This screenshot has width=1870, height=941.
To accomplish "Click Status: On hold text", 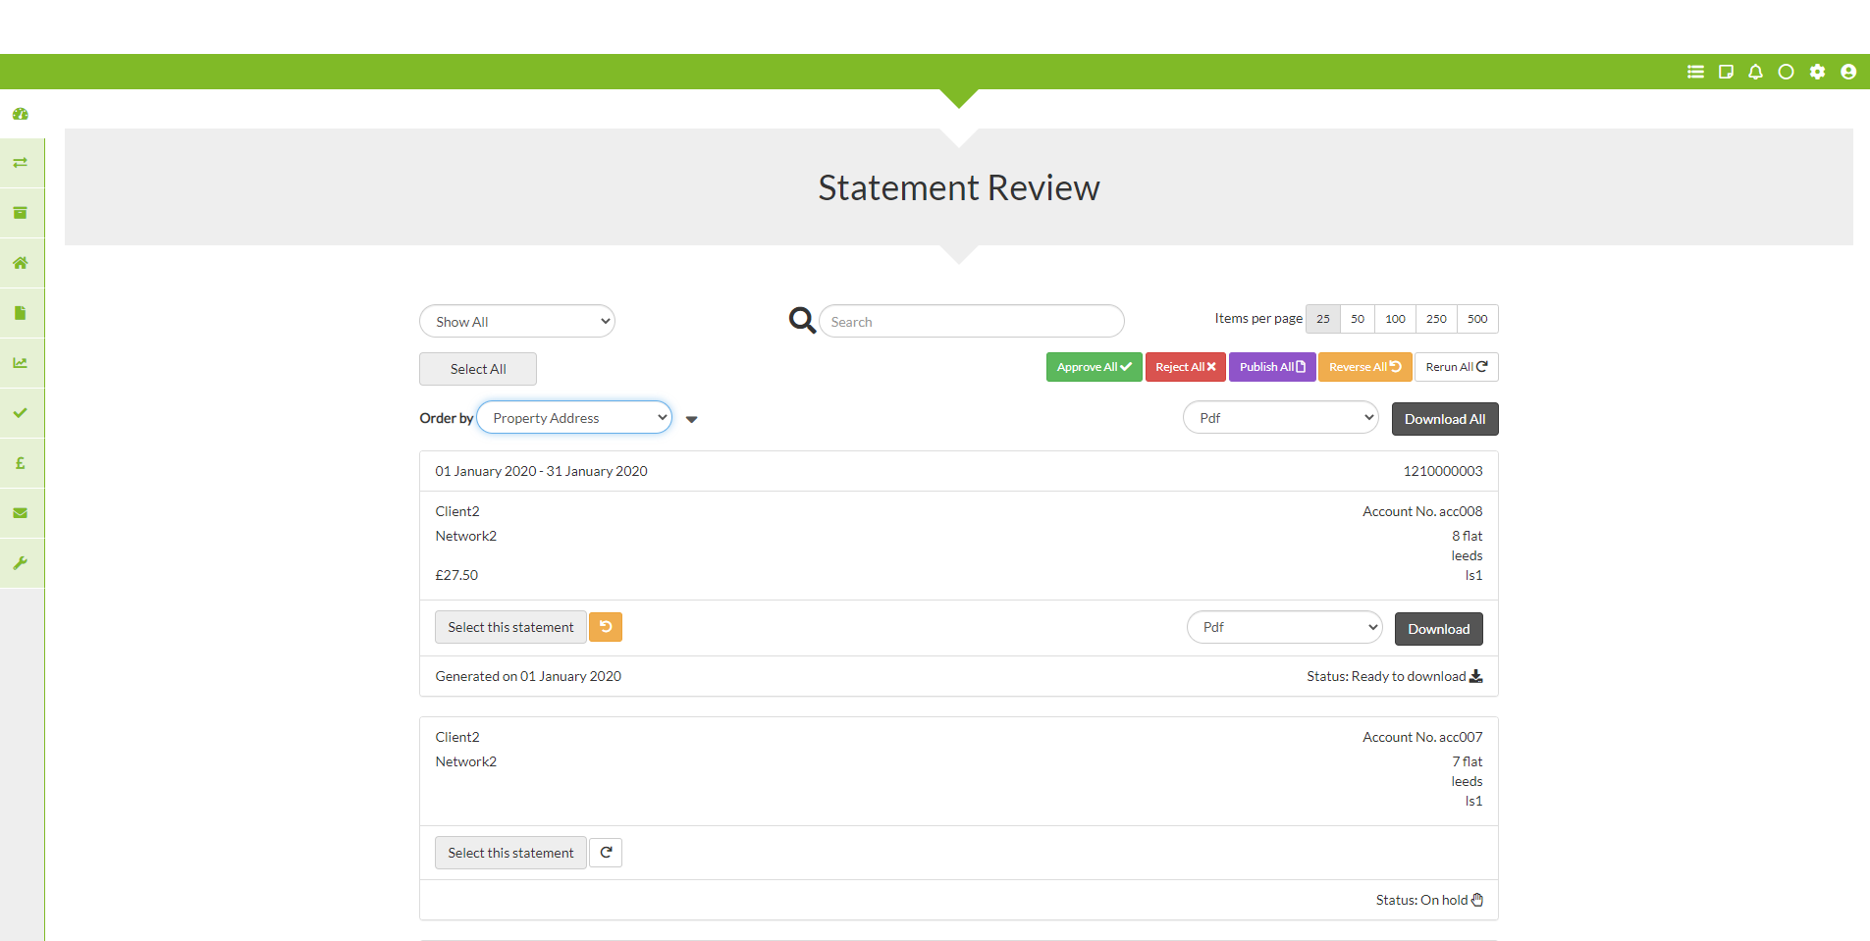I will click(x=1421, y=900).
